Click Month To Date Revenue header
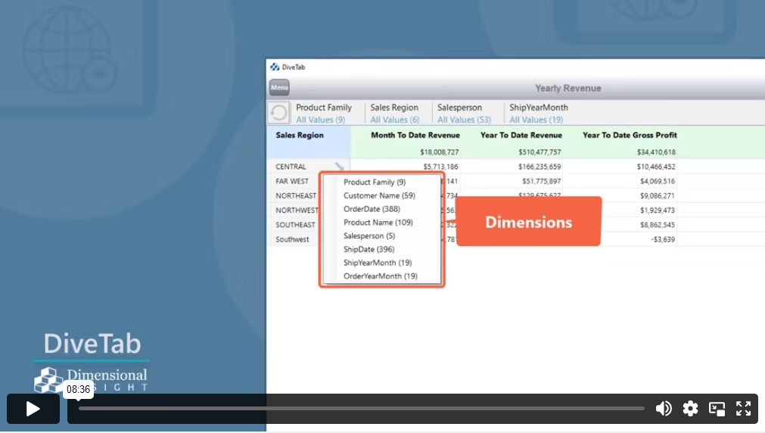Image resolution: width=765 pixels, height=433 pixels. tap(415, 136)
